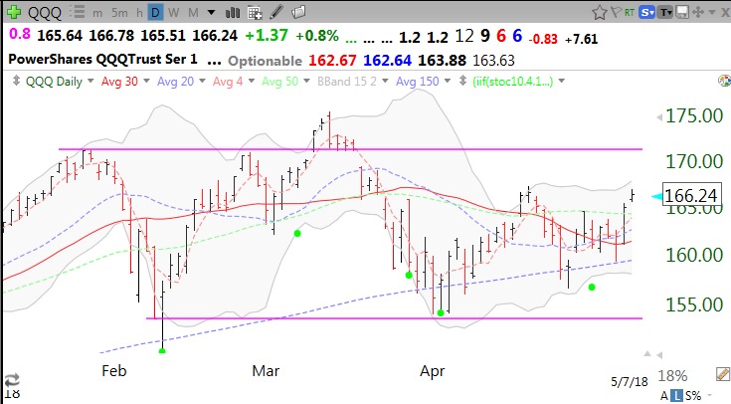Click the up triangle above 18%
This screenshot has width=731, height=404.
647,354
